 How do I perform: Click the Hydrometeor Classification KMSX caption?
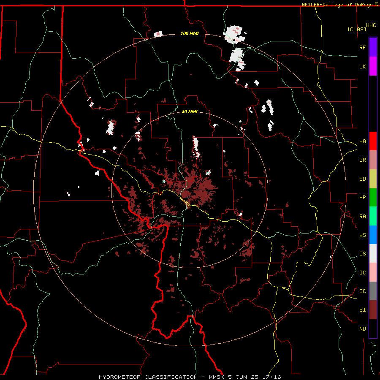(x=190, y=377)
